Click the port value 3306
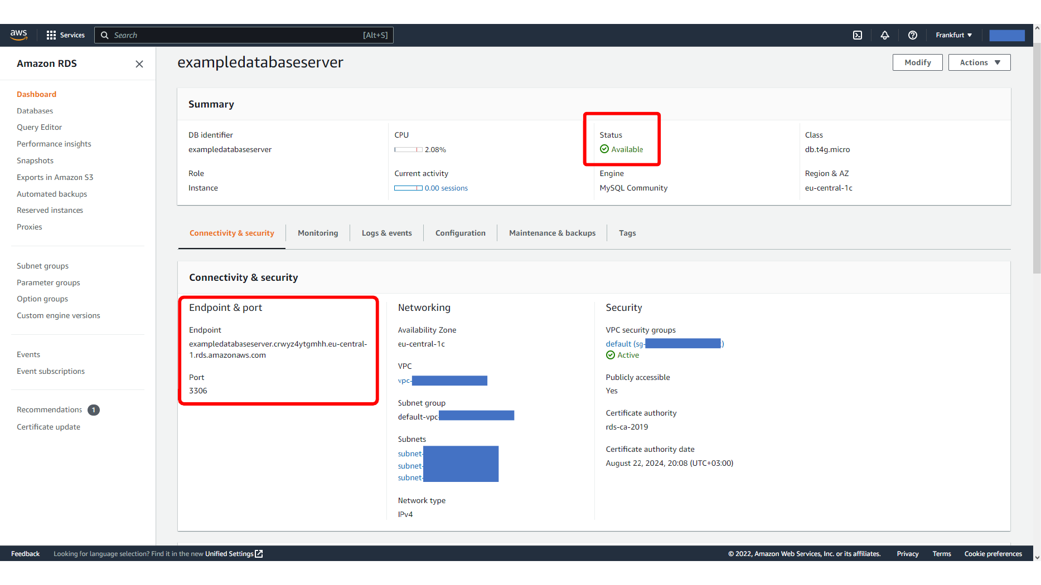The height and width of the screenshot is (585, 1041). [198, 391]
